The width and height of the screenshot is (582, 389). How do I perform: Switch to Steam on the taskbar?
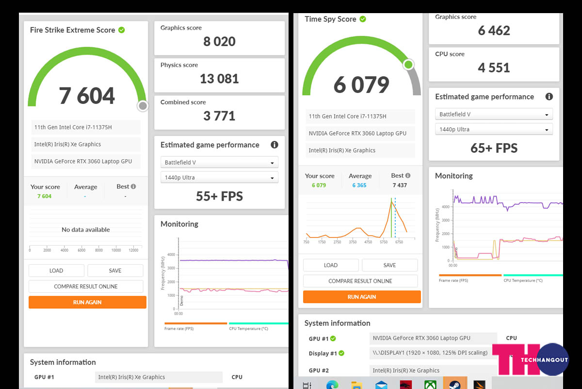pyautogui.click(x=455, y=383)
